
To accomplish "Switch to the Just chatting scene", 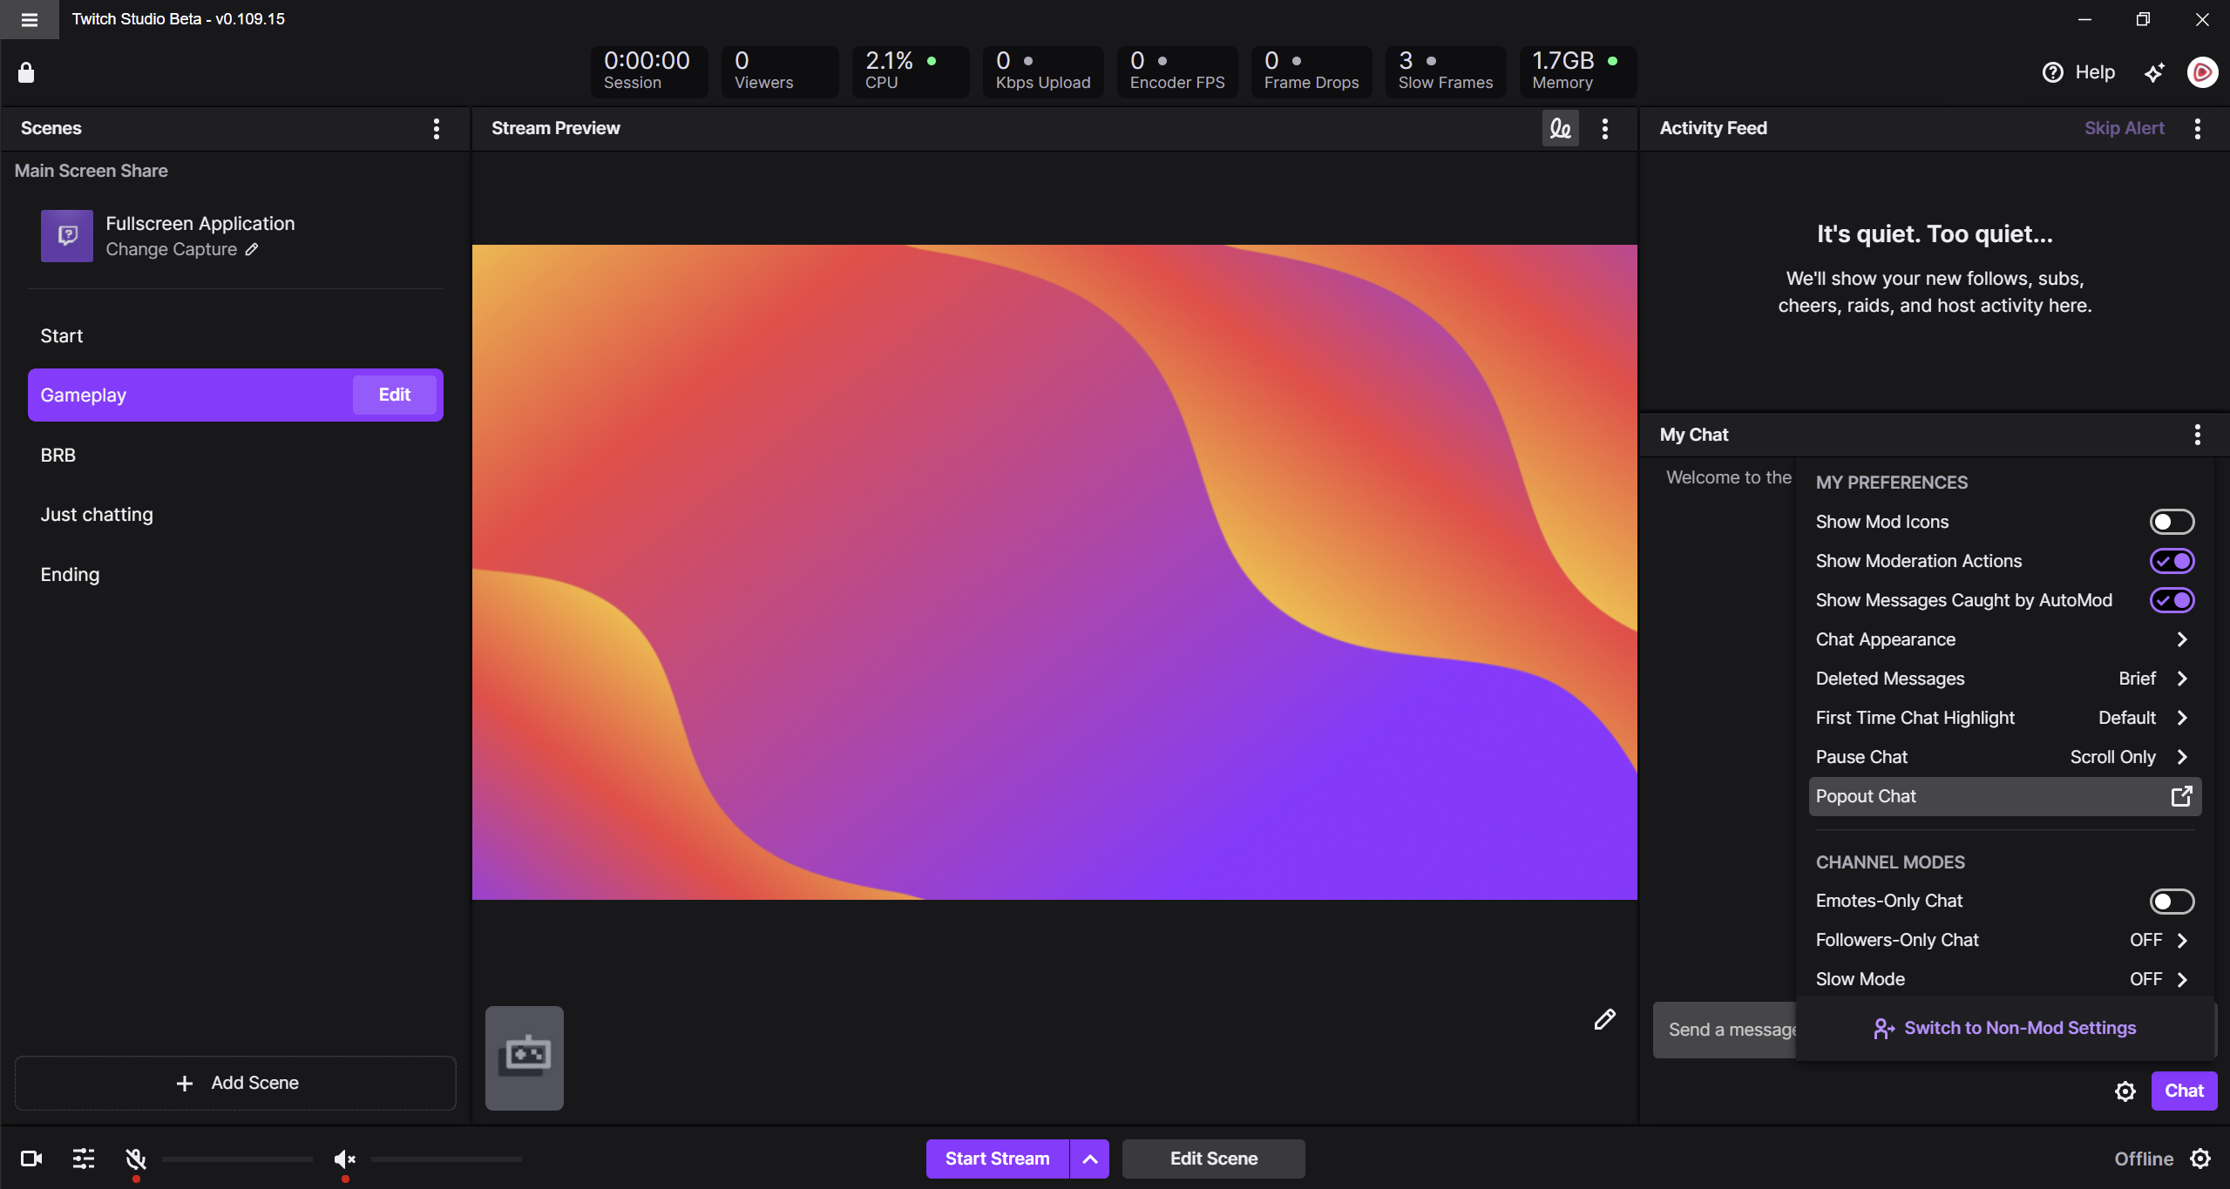I will pos(97,515).
